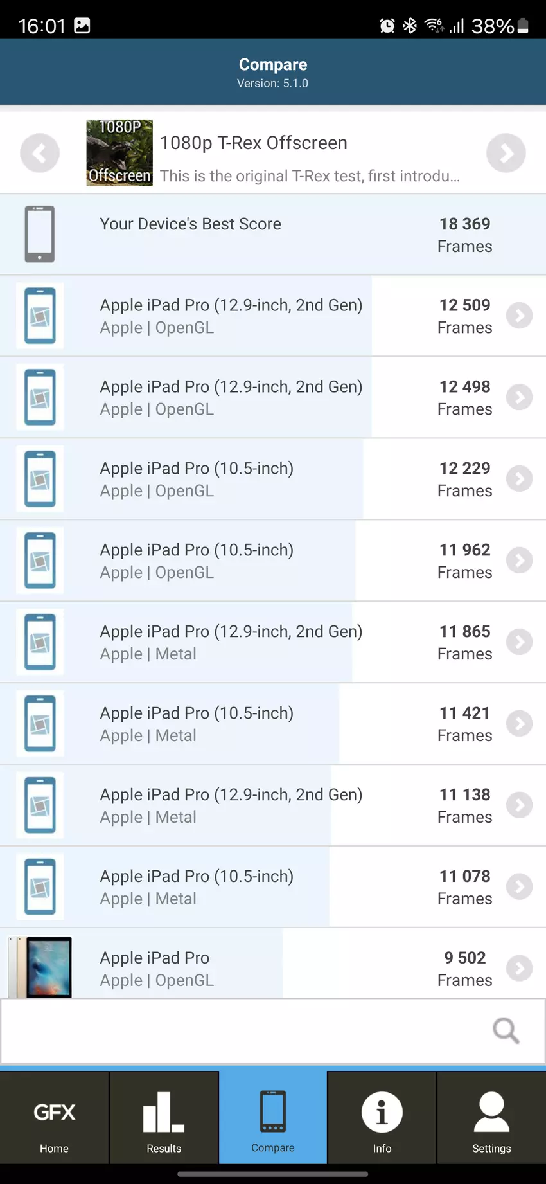Open the 11 962 Frames result chevron
The width and height of the screenshot is (546, 1184).
pyautogui.click(x=519, y=561)
